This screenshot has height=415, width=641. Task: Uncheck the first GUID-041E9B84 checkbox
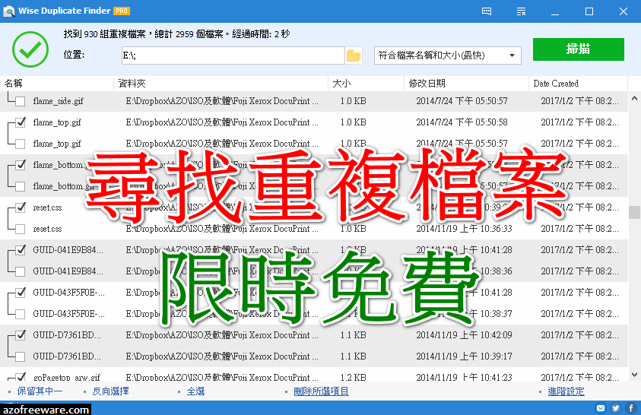pyautogui.click(x=20, y=250)
